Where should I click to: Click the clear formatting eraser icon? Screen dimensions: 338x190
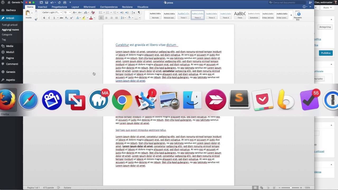[x=93, y=12]
